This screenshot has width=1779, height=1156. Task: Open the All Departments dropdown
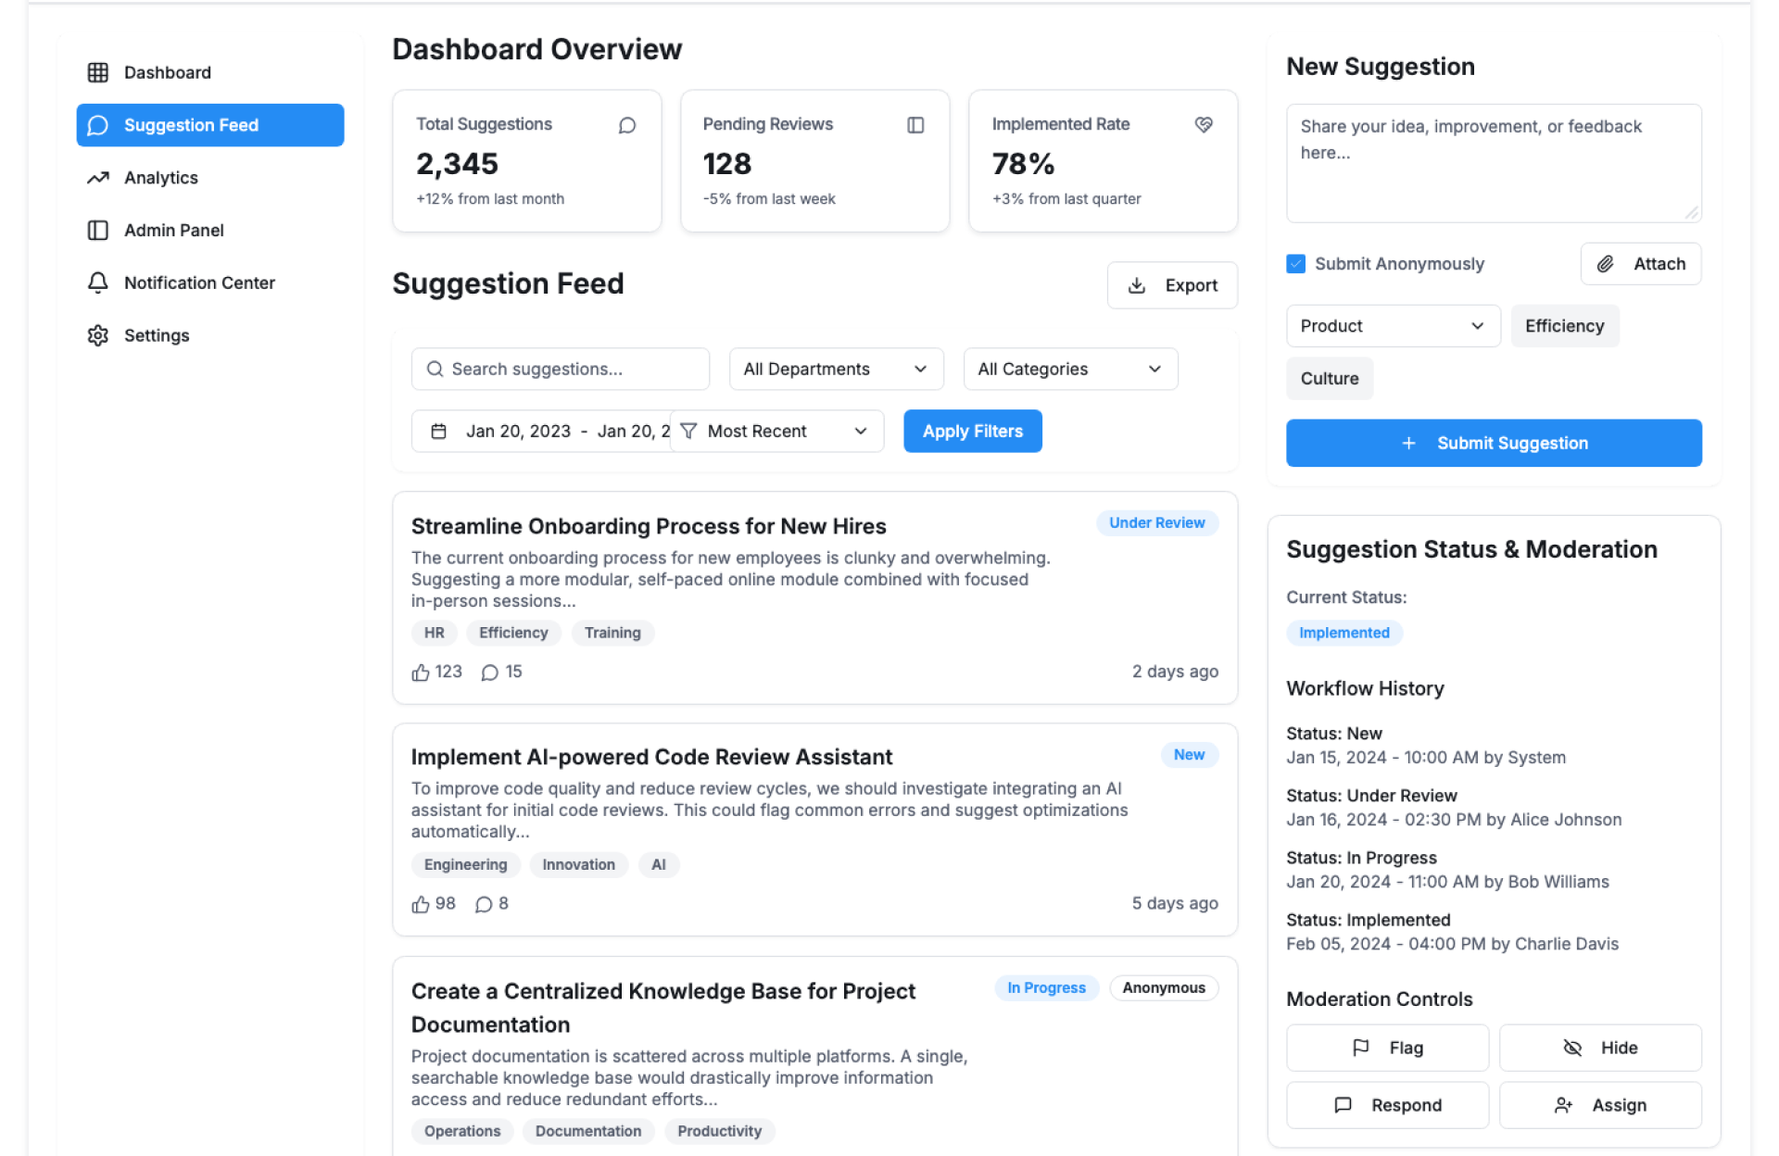(x=836, y=370)
